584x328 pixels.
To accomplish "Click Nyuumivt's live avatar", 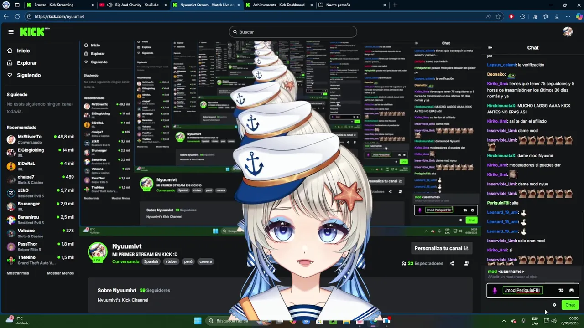I will (x=97, y=252).
